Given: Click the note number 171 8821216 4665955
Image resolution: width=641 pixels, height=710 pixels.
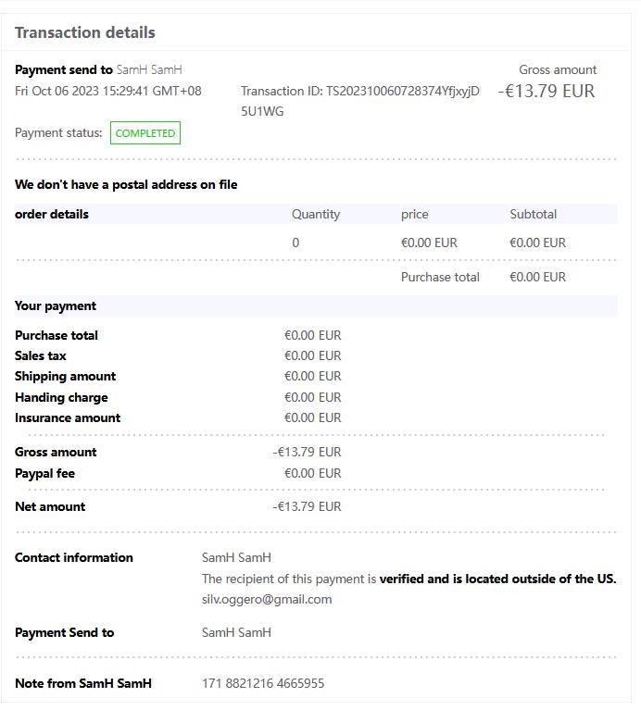Looking at the screenshot, I should pyautogui.click(x=263, y=683).
